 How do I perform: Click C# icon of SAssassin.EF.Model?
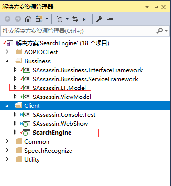(x=27, y=88)
